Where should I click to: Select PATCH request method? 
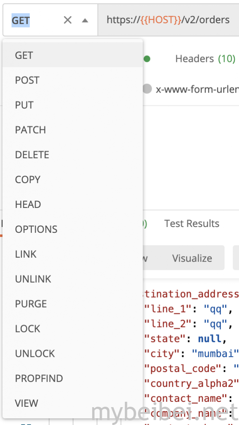point(73,130)
